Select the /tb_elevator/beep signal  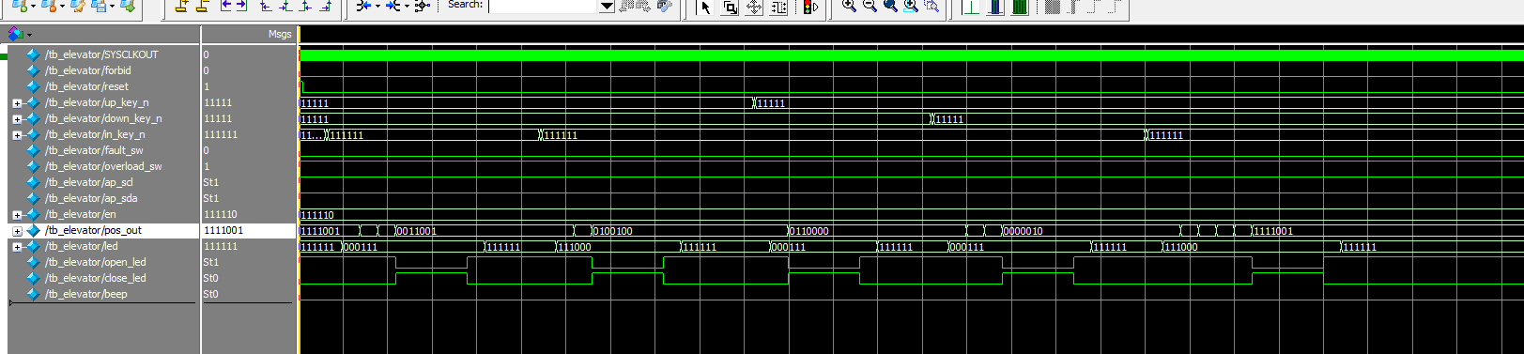86,294
